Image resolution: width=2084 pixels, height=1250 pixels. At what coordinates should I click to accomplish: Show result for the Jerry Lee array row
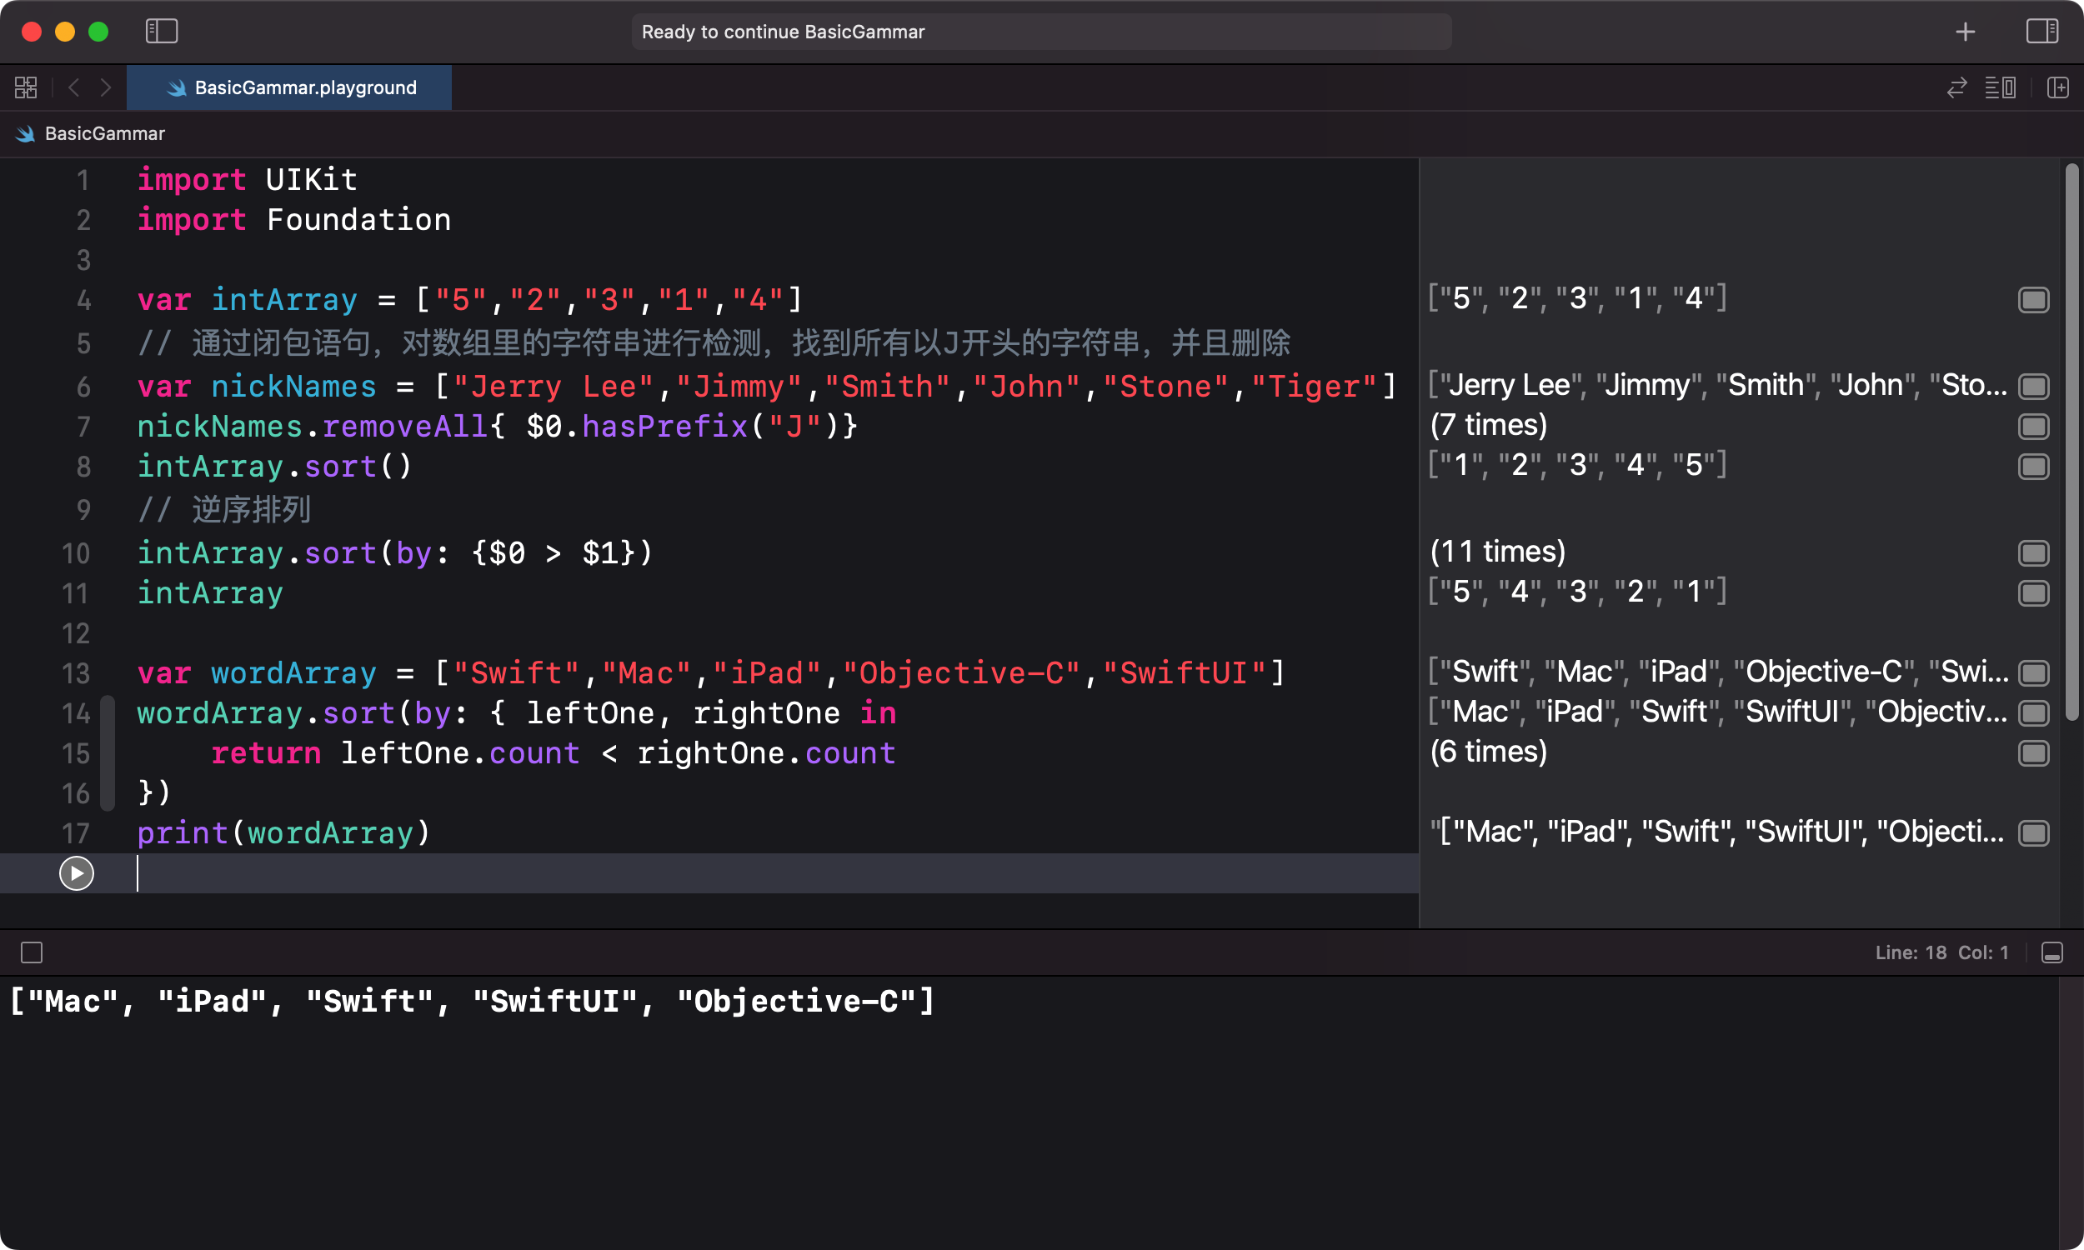(2033, 387)
